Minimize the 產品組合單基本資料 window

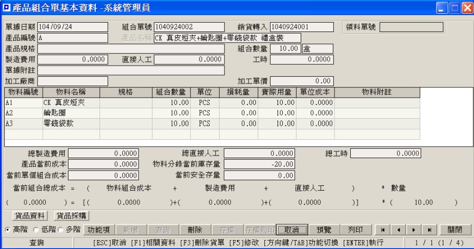[x=442, y=8]
